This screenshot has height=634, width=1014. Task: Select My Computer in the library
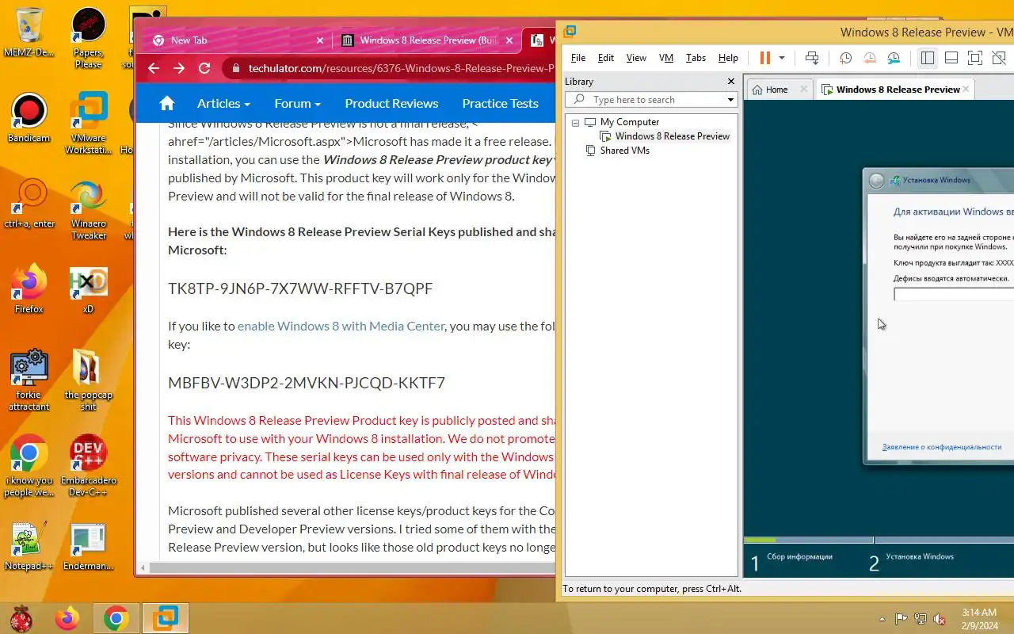(x=630, y=122)
